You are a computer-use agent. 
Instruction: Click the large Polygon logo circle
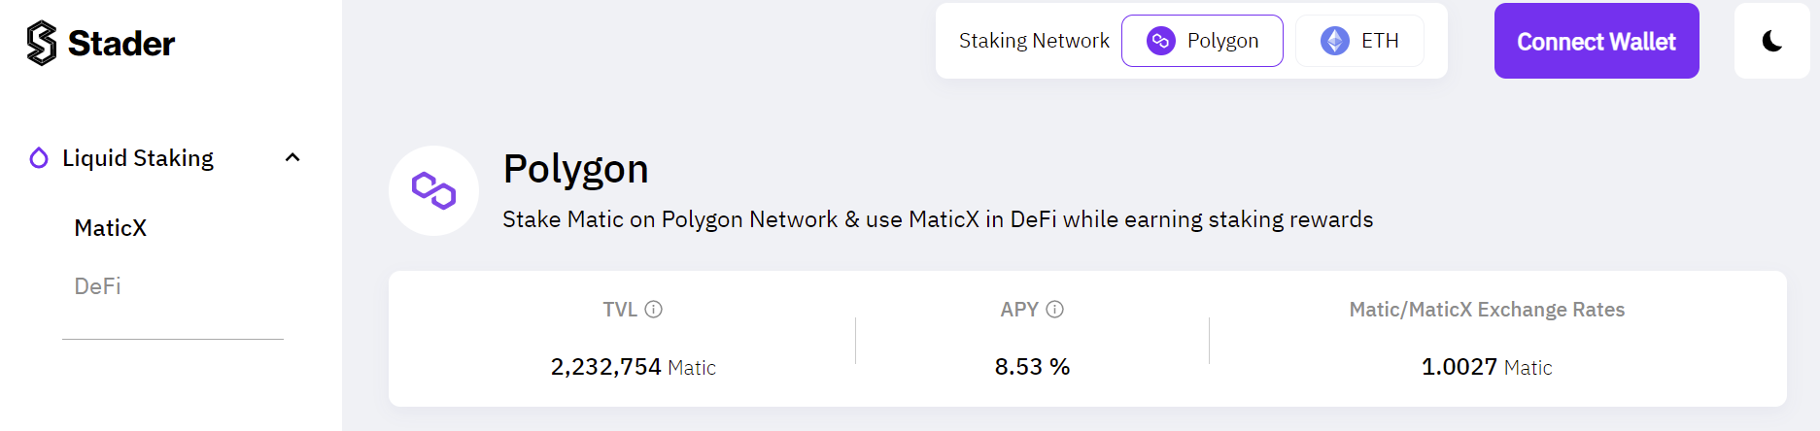tap(433, 191)
